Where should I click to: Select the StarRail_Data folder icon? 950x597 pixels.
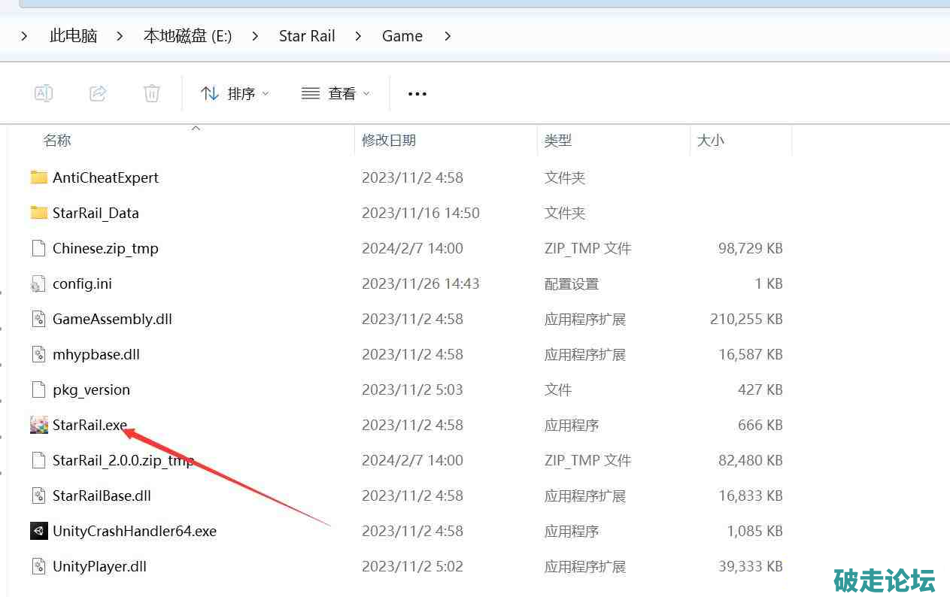pyautogui.click(x=39, y=213)
